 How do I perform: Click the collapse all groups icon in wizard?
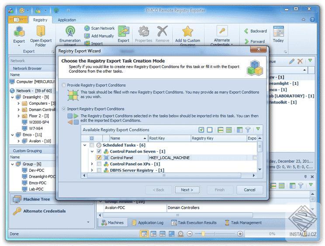point(229,130)
